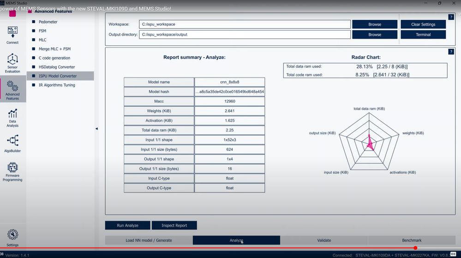Image resolution: width=461 pixels, height=258 pixels.
Task: Click into the Output directory path field
Action: coord(245,35)
